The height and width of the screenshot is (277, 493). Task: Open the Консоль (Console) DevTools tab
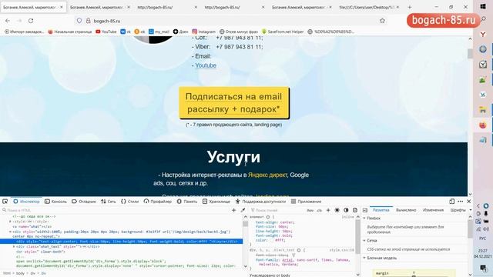[x=55, y=202]
